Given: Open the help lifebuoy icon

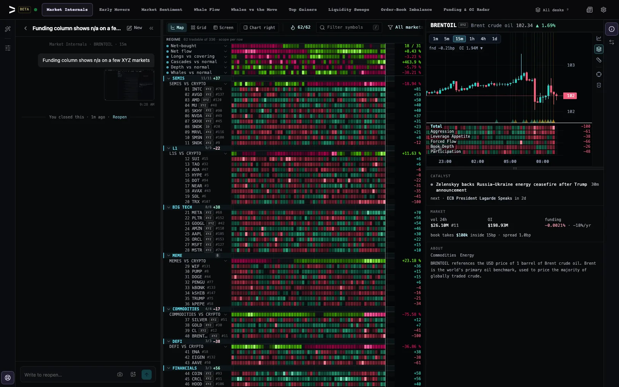Looking at the screenshot, I should pos(8,377).
